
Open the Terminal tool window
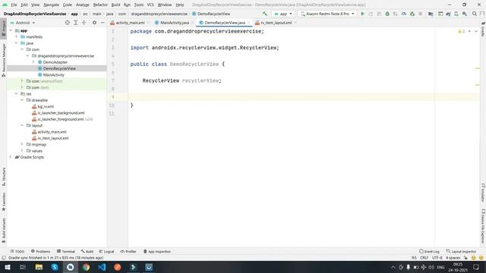pyautogui.click(x=66, y=251)
